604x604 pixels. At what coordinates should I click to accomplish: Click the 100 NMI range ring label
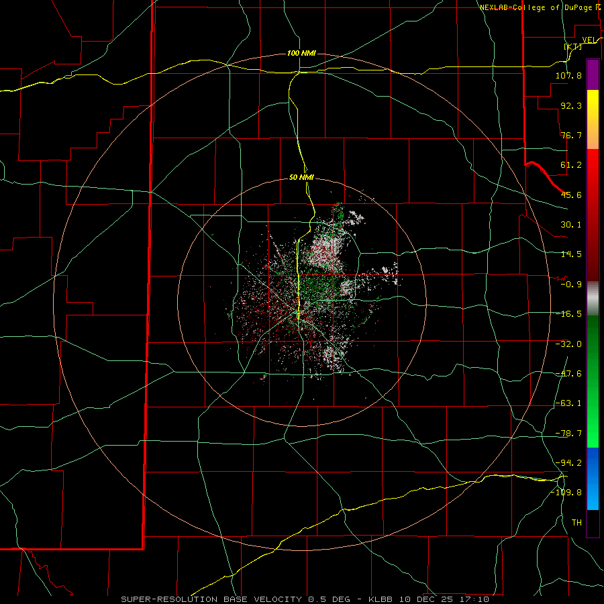point(301,53)
